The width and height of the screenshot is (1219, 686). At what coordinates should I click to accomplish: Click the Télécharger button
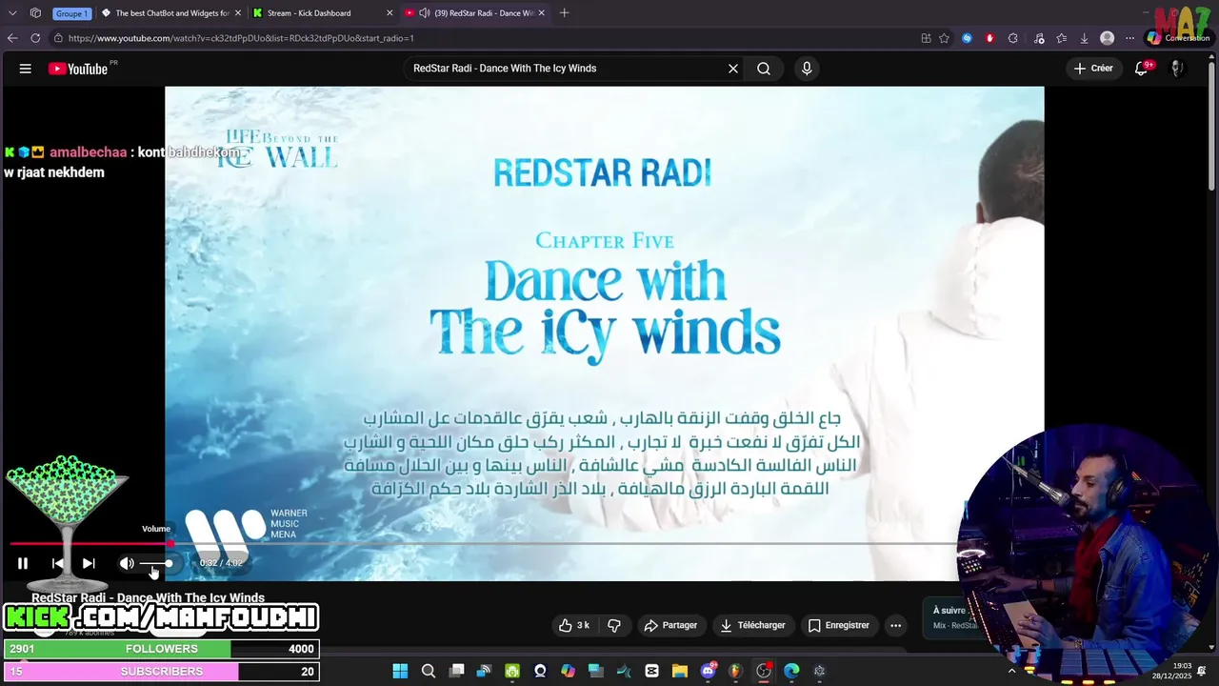pyautogui.click(x=752, y=625)
